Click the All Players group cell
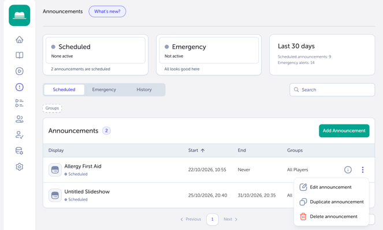 point(298,169)
